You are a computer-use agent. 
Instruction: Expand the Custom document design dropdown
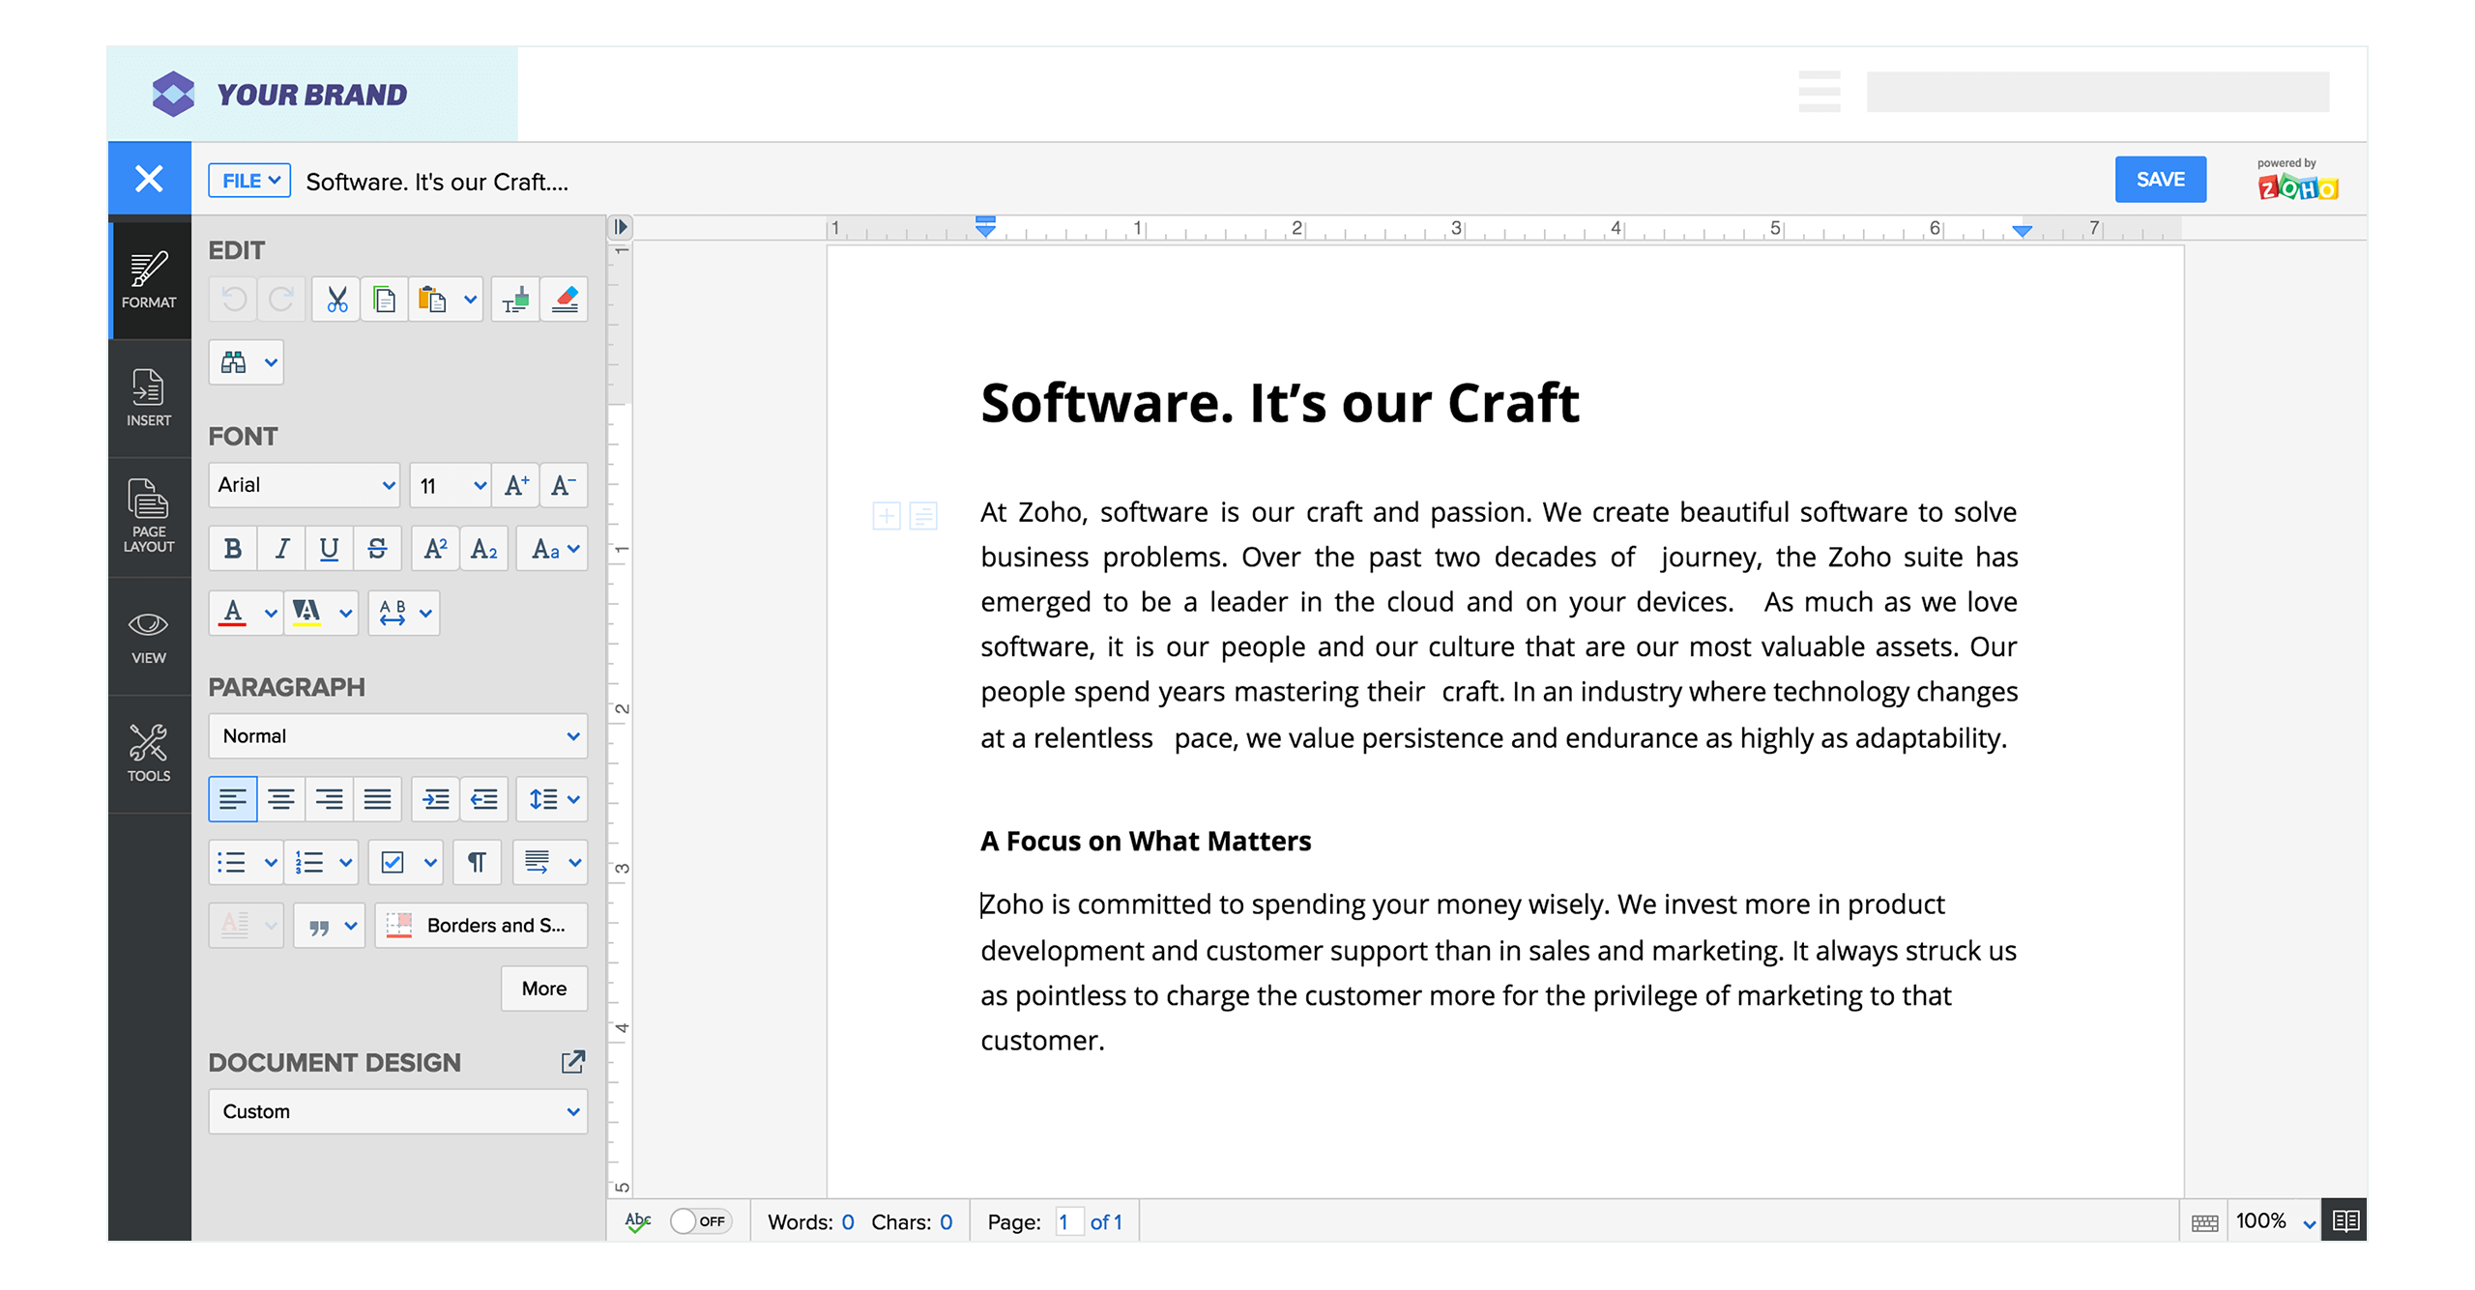coord(397,1111)
